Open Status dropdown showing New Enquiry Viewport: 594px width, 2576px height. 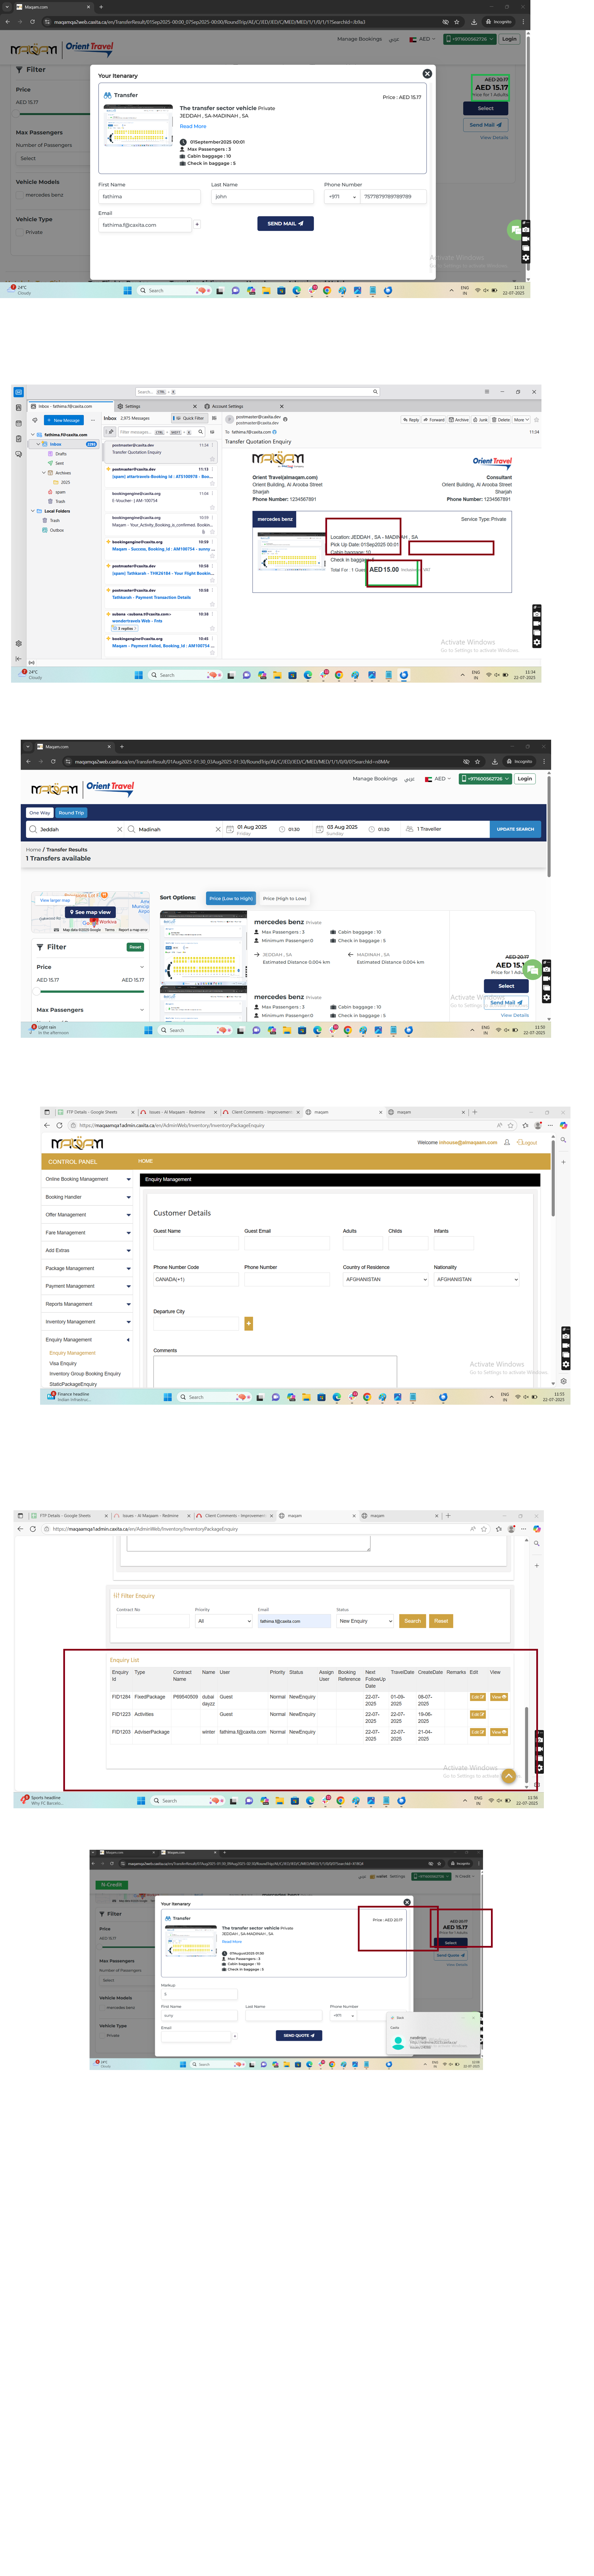point(365,1621)
